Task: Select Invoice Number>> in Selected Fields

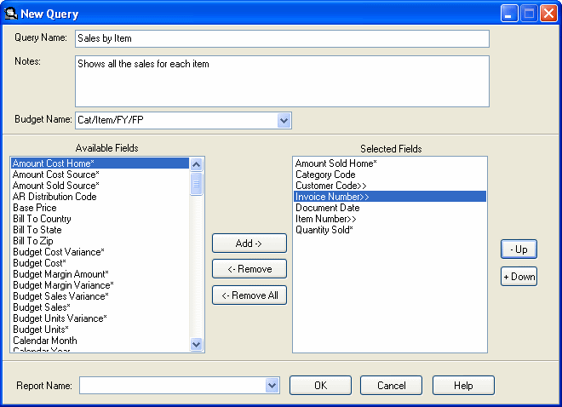Action: 390,197
